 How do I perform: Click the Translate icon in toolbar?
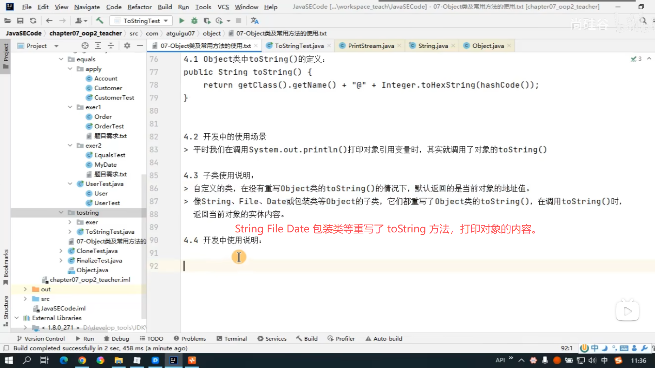click(254, 21)
